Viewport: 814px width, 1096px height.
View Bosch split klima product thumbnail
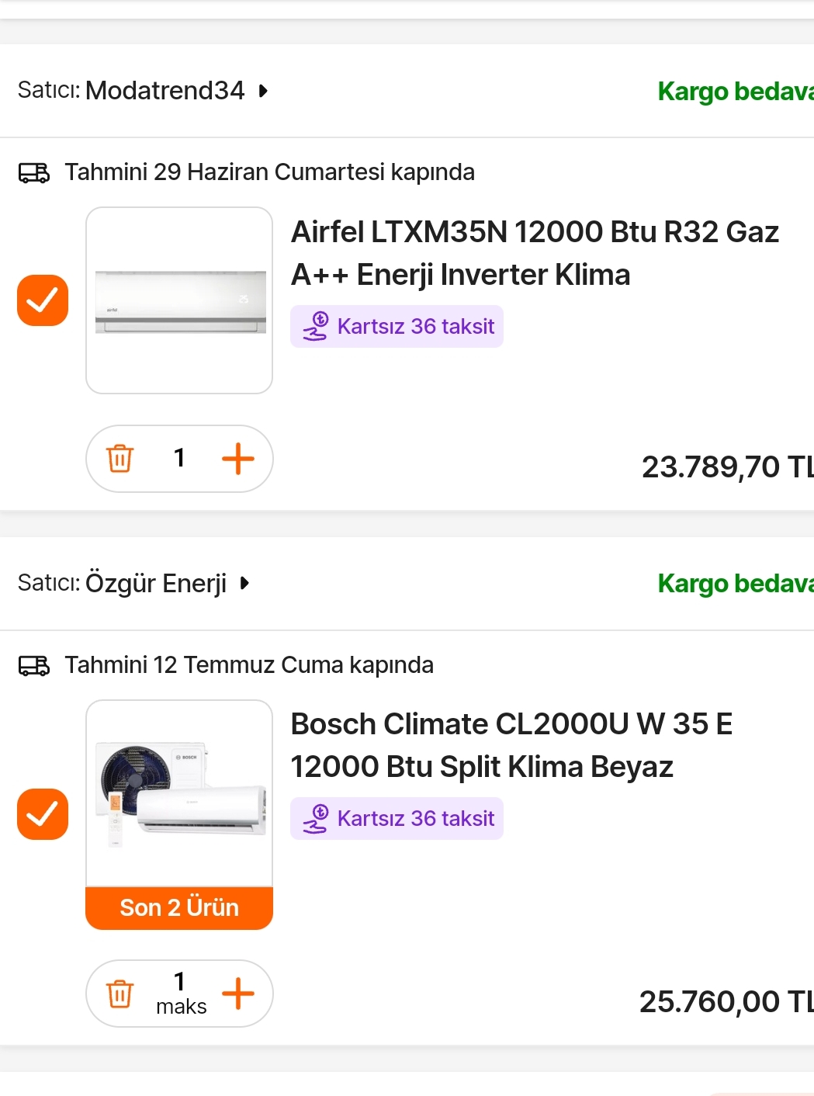[x=179, y=793]
